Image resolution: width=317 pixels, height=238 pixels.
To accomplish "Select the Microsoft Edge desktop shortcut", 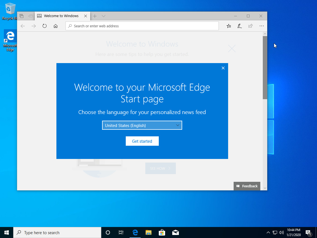I will [10, 40].
